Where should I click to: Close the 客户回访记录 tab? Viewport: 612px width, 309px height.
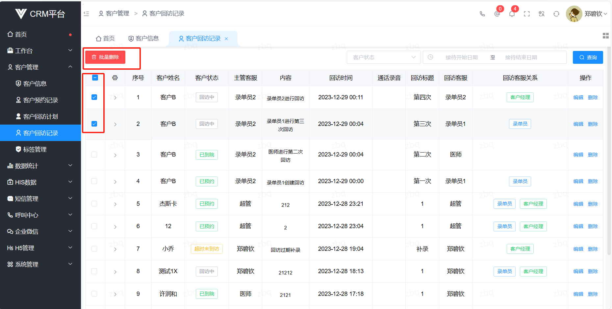coord(226,39)
